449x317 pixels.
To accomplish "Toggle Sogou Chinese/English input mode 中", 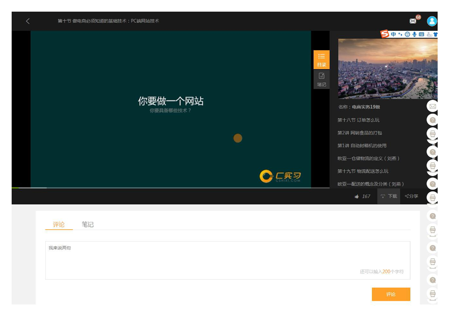I will [x=393, y=34].
